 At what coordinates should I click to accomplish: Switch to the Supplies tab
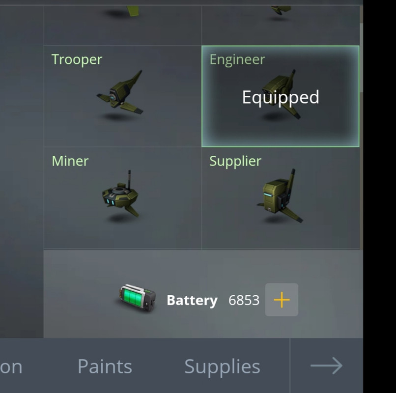(x=222, y=367)
